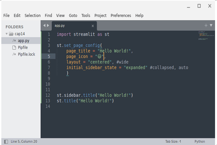Click the '#wide' comment on line 6

tap(122, 62)
